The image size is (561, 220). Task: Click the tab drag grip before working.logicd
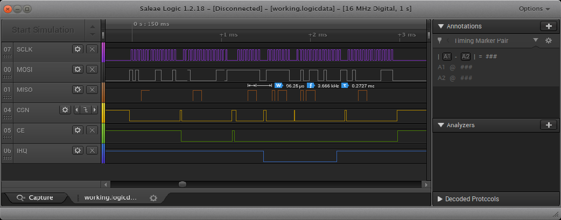[x=79, y=198]
